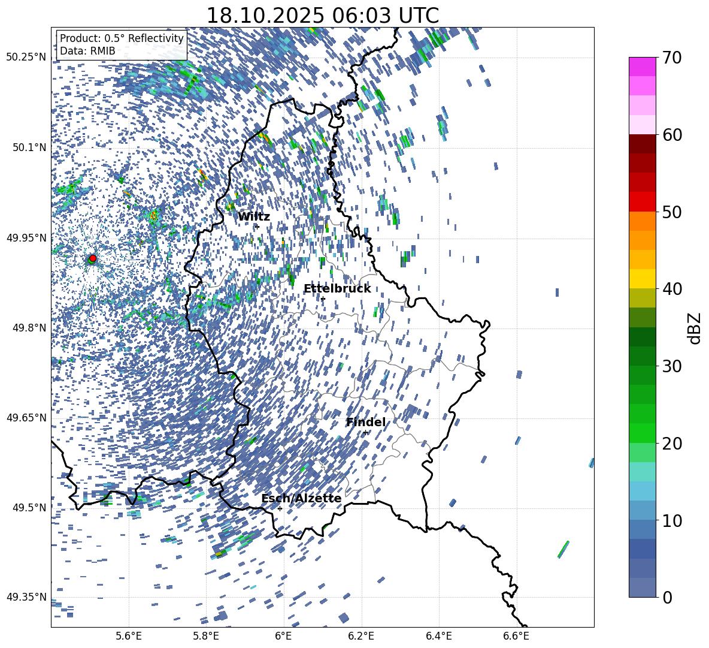This screenshot has height=648, width=709.
Task: Click the 0 tick on colorbar
Action: point(667,597)
